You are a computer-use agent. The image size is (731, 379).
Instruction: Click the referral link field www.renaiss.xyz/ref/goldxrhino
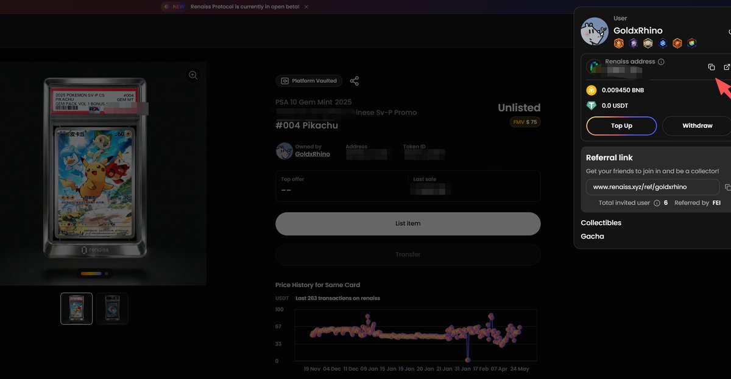pos(653,187)
